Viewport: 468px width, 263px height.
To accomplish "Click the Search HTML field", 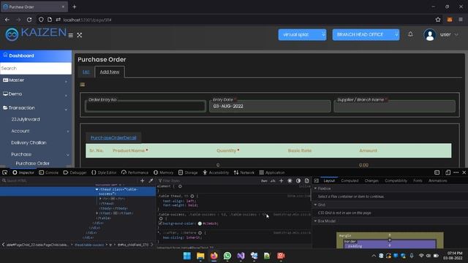I will (72, 180).
